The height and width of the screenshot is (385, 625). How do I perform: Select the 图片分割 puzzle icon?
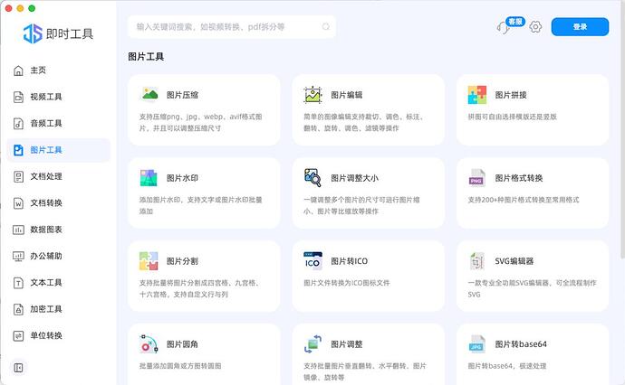(149, 260)
